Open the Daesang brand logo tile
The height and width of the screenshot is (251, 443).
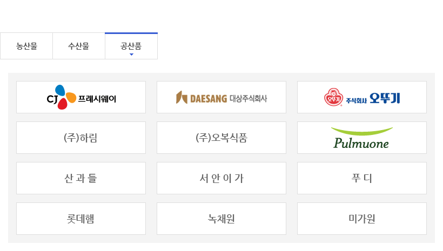[222, 97]
